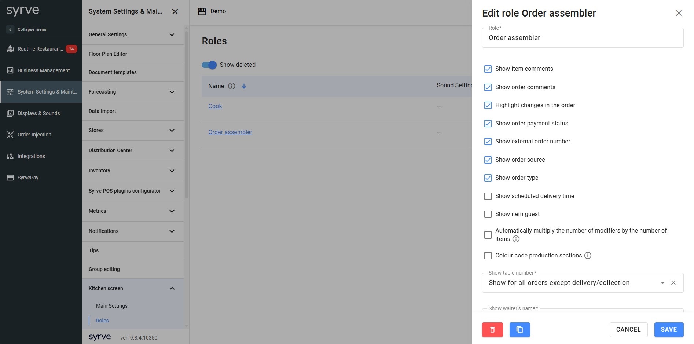
Task: Open the Order assembler role link
Action: pyautogui.click(x=230, y=132)
